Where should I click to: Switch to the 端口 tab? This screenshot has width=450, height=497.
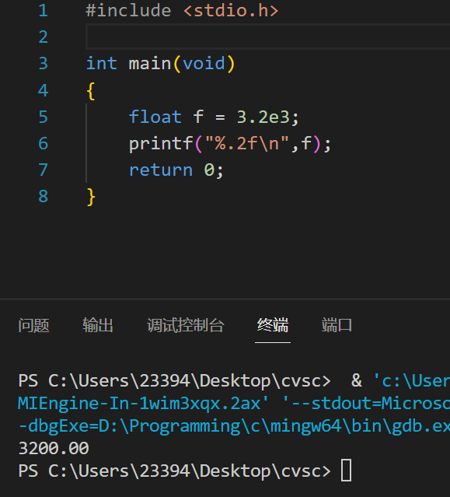tap(337, 326)
